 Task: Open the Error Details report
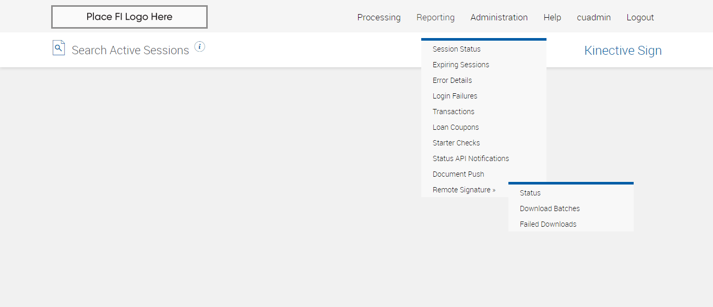pos(452,80)
